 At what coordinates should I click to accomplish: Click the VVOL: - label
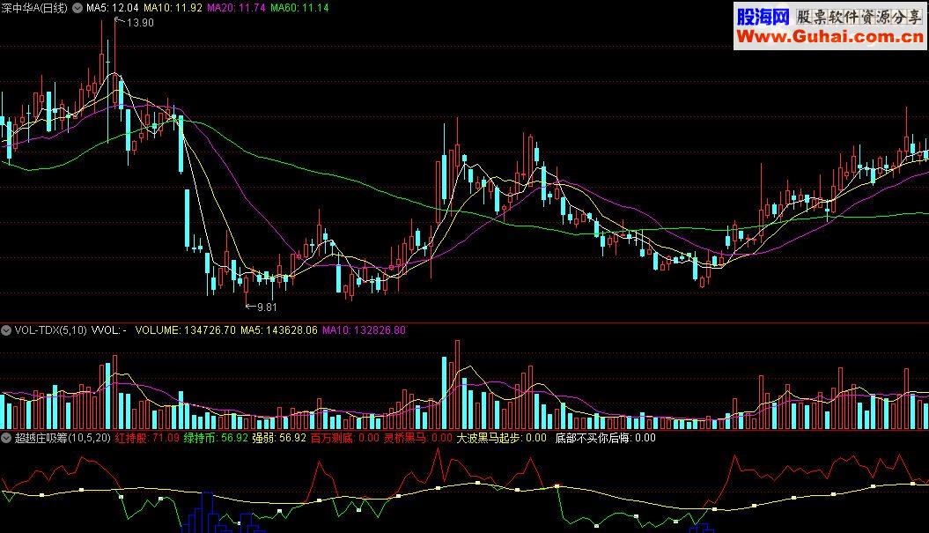[109, 330]
